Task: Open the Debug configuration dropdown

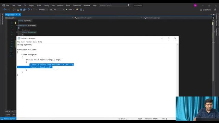Action: coord(43,10)
